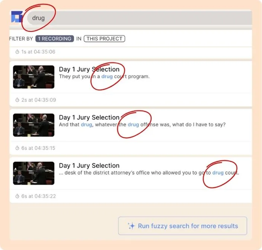Click the stopwatch icon at 04:35:22
The height and width of the screenshot is (250, 262).
coord(17,196)
